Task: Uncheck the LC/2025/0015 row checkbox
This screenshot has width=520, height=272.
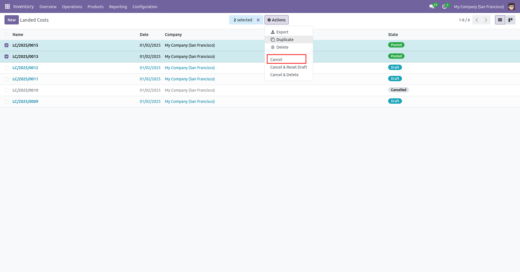Action: coord(6,45)
